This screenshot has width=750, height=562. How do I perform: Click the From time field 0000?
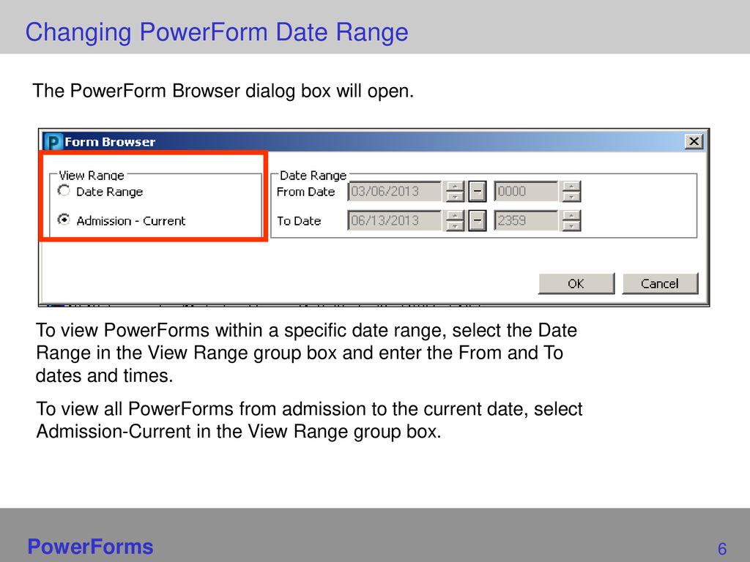[526, 192]
